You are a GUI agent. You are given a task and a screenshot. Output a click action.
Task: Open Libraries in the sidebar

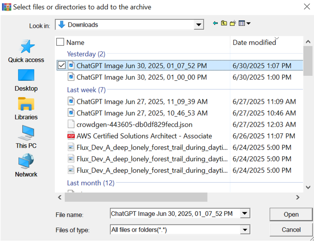pyautogui.click(x=26, y=108)
